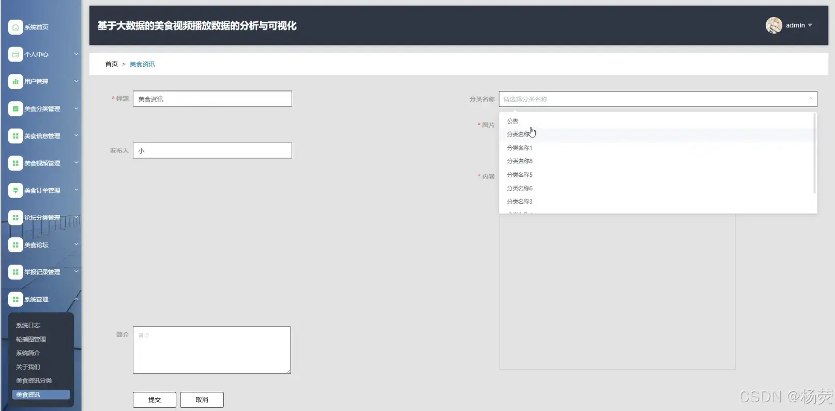The height and width of the screenshot is (411, 835).
Task: Open 关于我们 in the submenu
Action: (x=28, y=367)
